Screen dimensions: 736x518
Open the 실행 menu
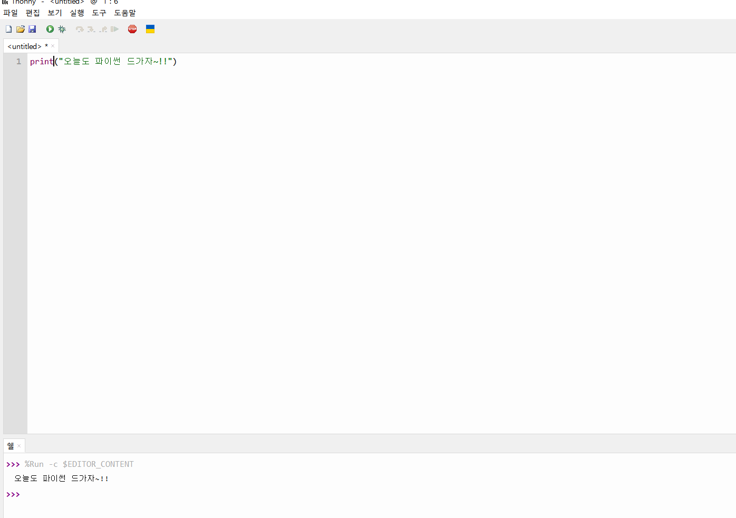(x=77, y=13)
